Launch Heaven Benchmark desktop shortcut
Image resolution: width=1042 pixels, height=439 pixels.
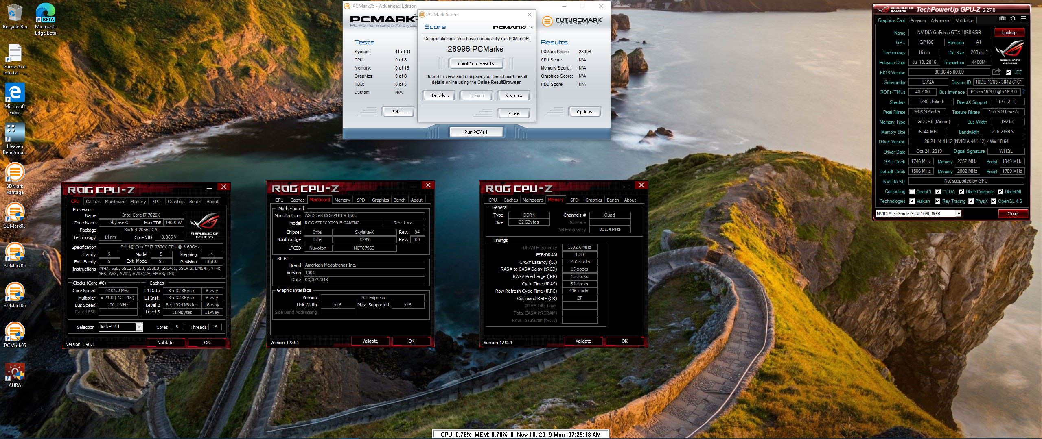click(15, 139)
